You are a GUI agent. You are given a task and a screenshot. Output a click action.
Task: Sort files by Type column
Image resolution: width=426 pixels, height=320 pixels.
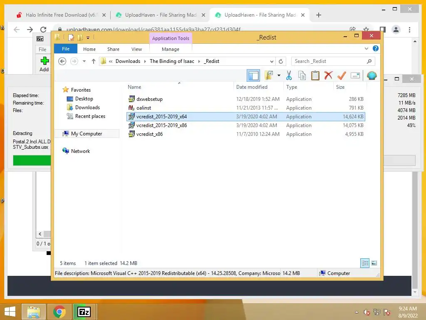(x=292, y=87)
